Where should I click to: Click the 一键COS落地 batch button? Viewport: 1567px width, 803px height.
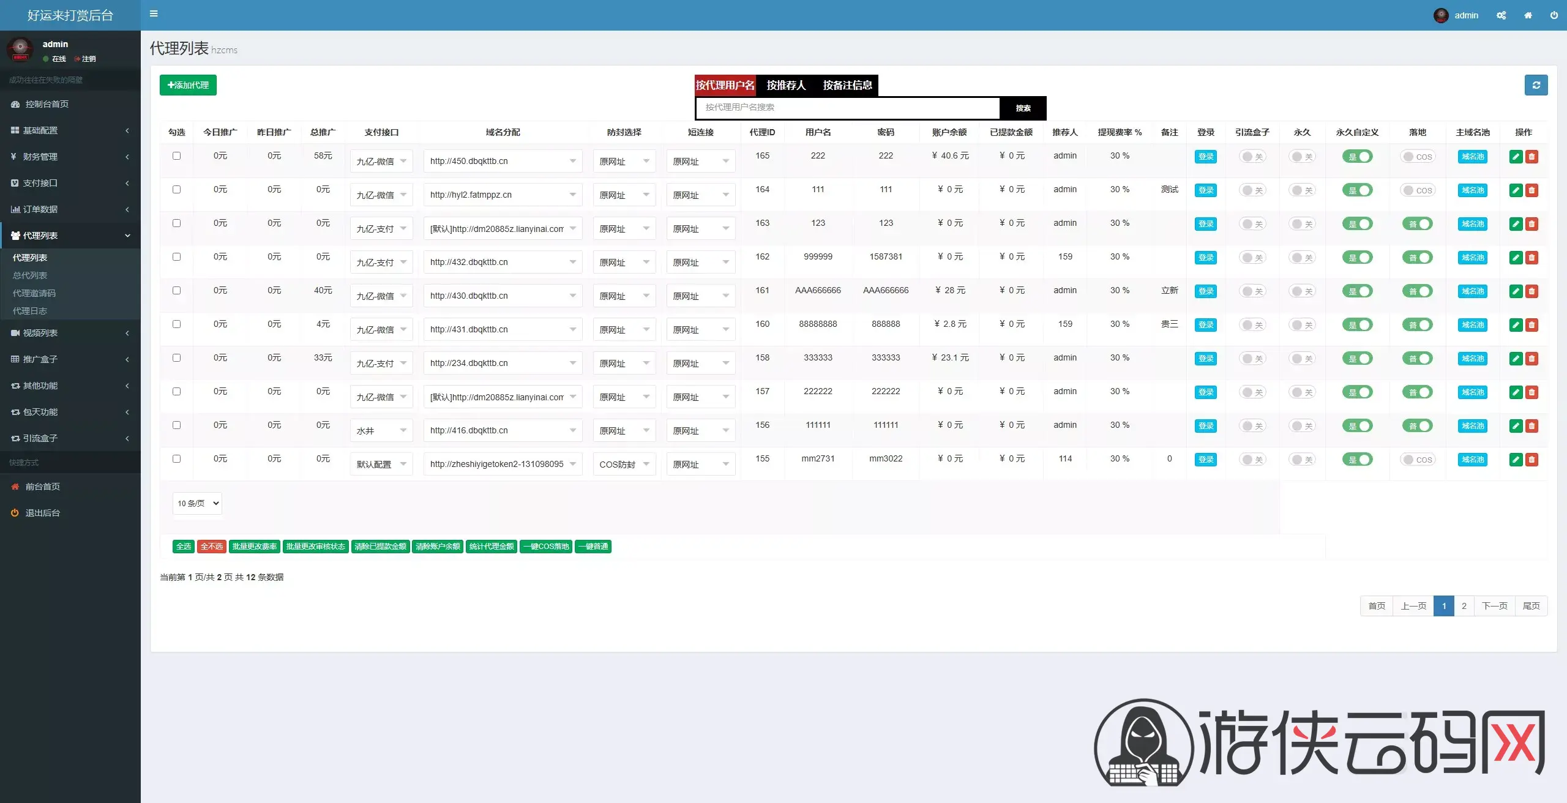[x=545, y=547]
